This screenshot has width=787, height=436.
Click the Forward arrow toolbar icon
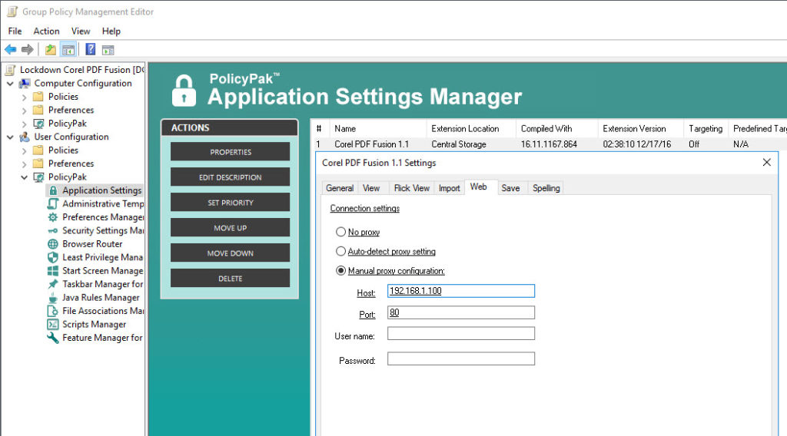click(28, 50)
